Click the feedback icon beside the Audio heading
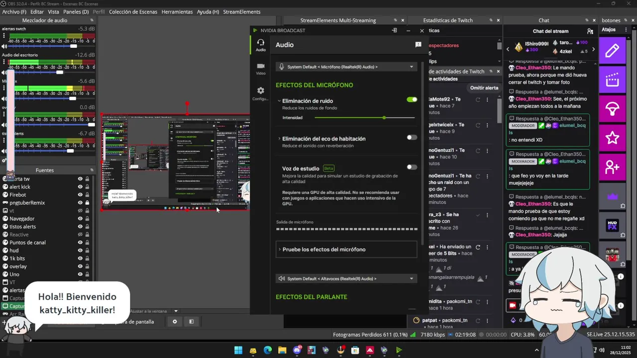Viewport: 637px width, 358px height. tap(418, 45)
